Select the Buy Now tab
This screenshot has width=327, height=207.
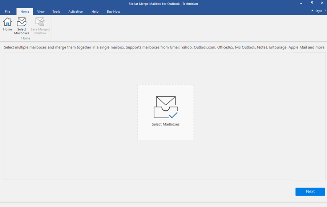113,12
